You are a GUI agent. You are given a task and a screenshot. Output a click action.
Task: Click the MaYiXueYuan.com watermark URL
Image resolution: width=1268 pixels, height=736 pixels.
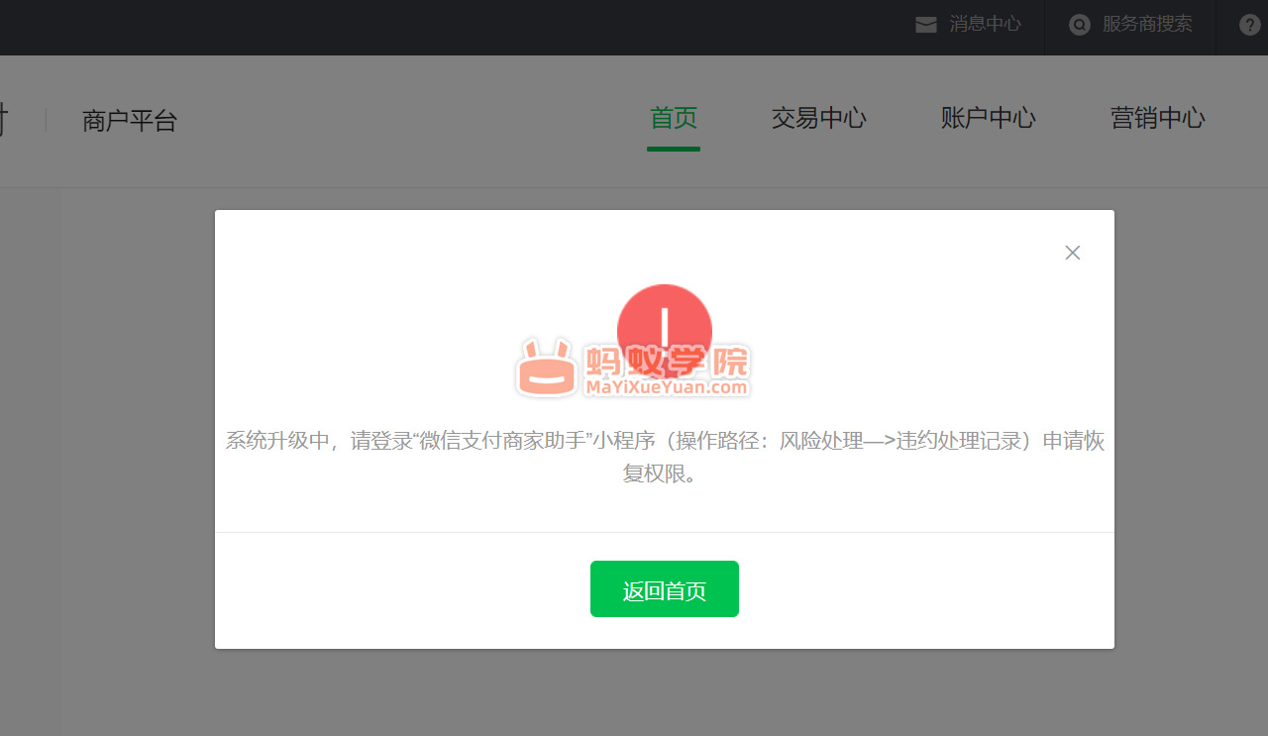coord(666,387)
